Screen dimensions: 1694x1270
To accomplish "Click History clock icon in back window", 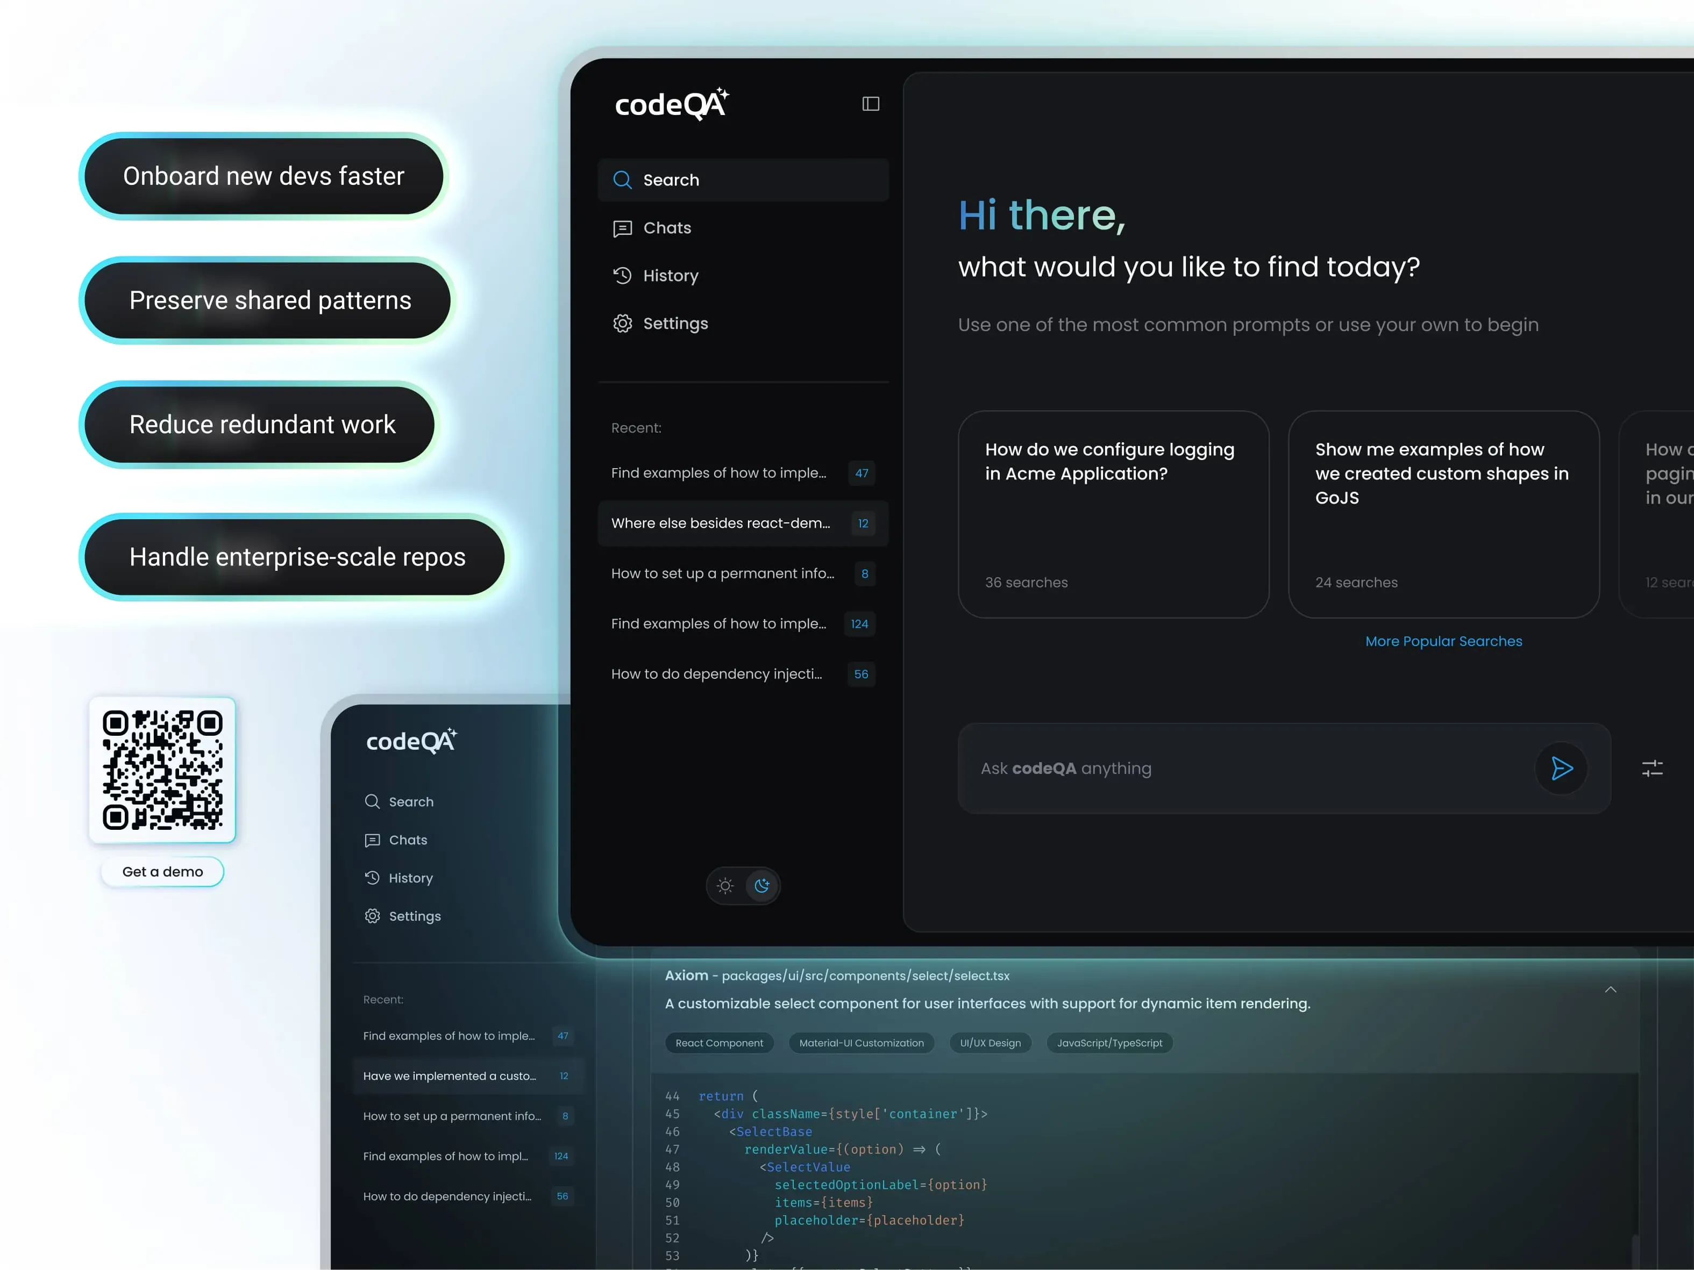I will click(x=372, y=878).
